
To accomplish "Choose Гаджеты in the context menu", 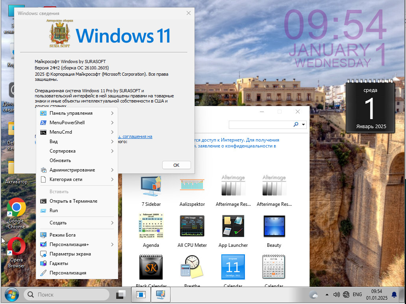I will pos(77,263).
